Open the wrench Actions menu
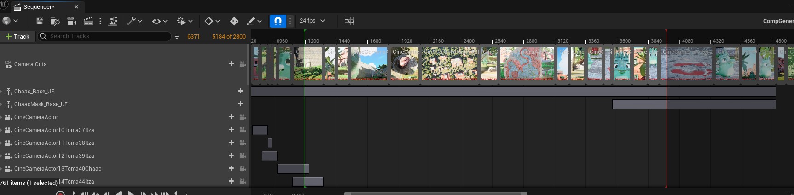The width and height of the screenshot is (794, 195). coord(134,21)
